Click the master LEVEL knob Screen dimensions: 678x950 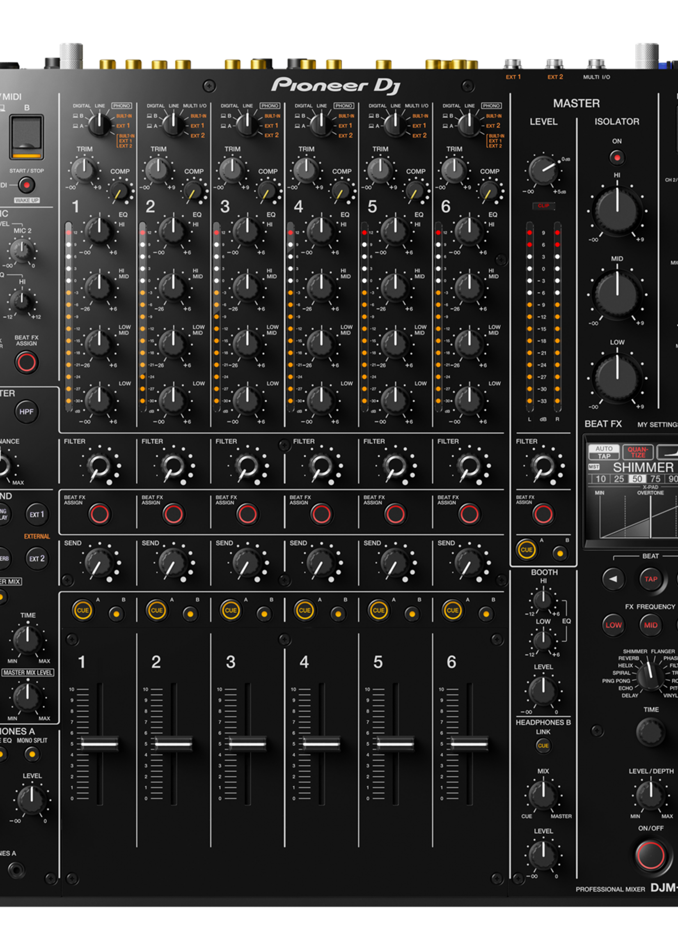(x=543, y=171)
